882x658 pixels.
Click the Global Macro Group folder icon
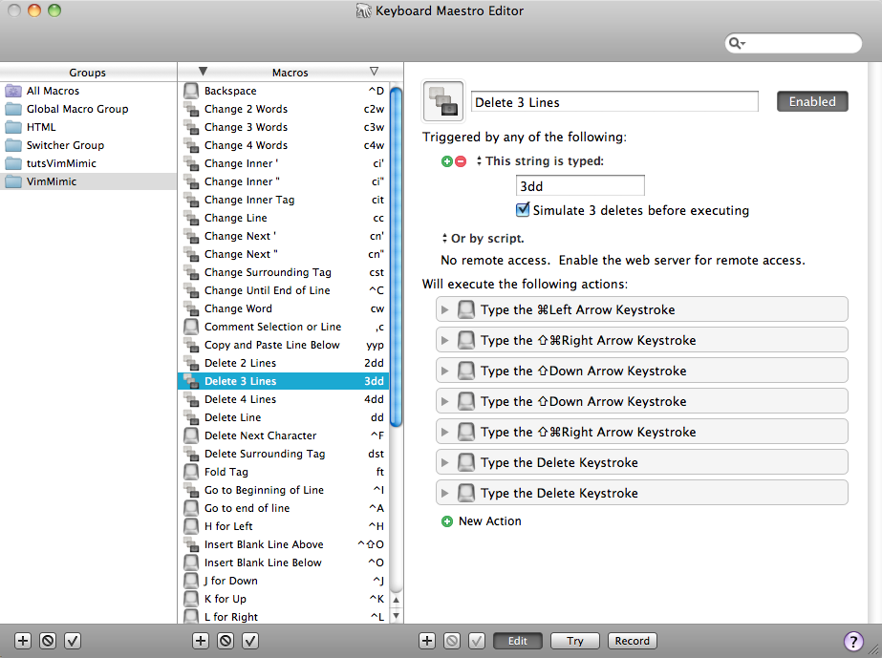(13, 109)
